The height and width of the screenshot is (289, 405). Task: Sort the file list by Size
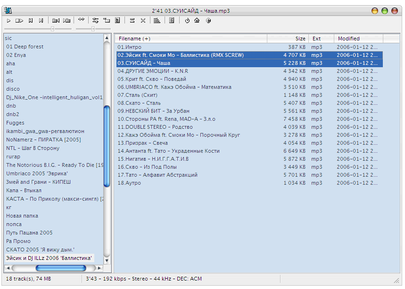point(288,39)
